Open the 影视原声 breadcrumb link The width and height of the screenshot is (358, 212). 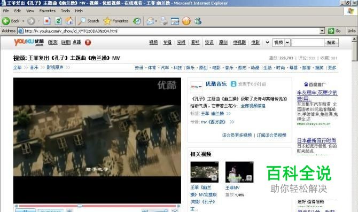pos(55,67)
